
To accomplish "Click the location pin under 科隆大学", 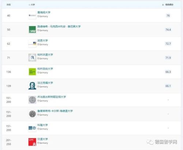I will pyautogui.click(x=38, y=129).
